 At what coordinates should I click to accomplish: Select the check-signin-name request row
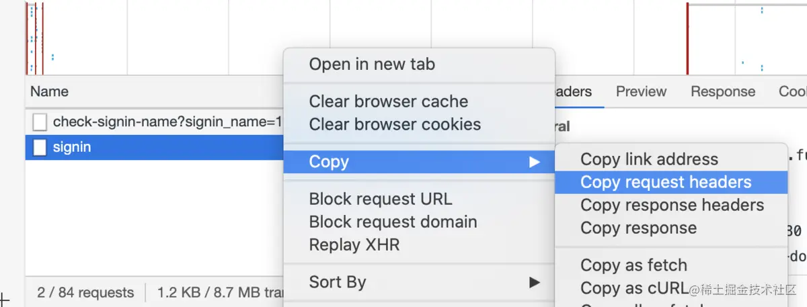pos(161,122)
